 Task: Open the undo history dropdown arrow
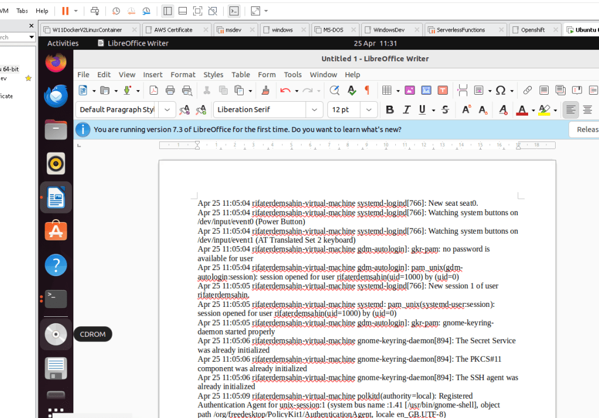click(296, 91)
